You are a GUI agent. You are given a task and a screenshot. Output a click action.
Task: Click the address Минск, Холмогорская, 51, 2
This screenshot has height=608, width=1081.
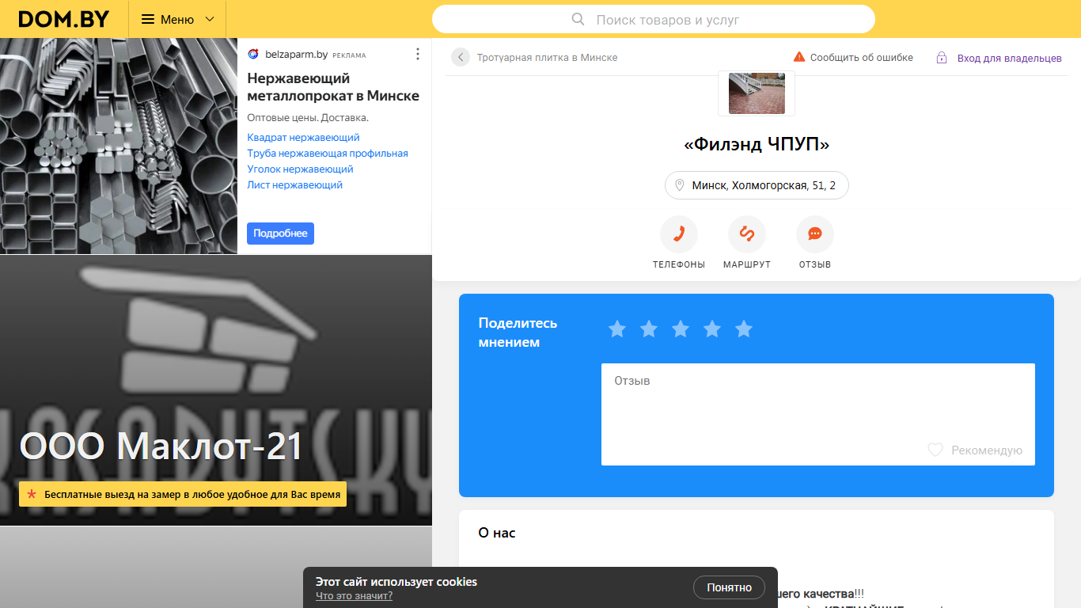point(757,185)
